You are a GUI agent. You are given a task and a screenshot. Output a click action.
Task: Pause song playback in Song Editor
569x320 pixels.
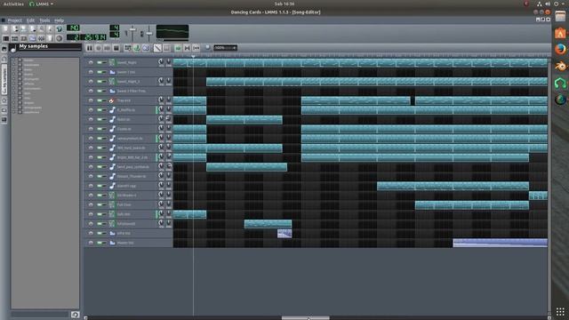[89, 48]
